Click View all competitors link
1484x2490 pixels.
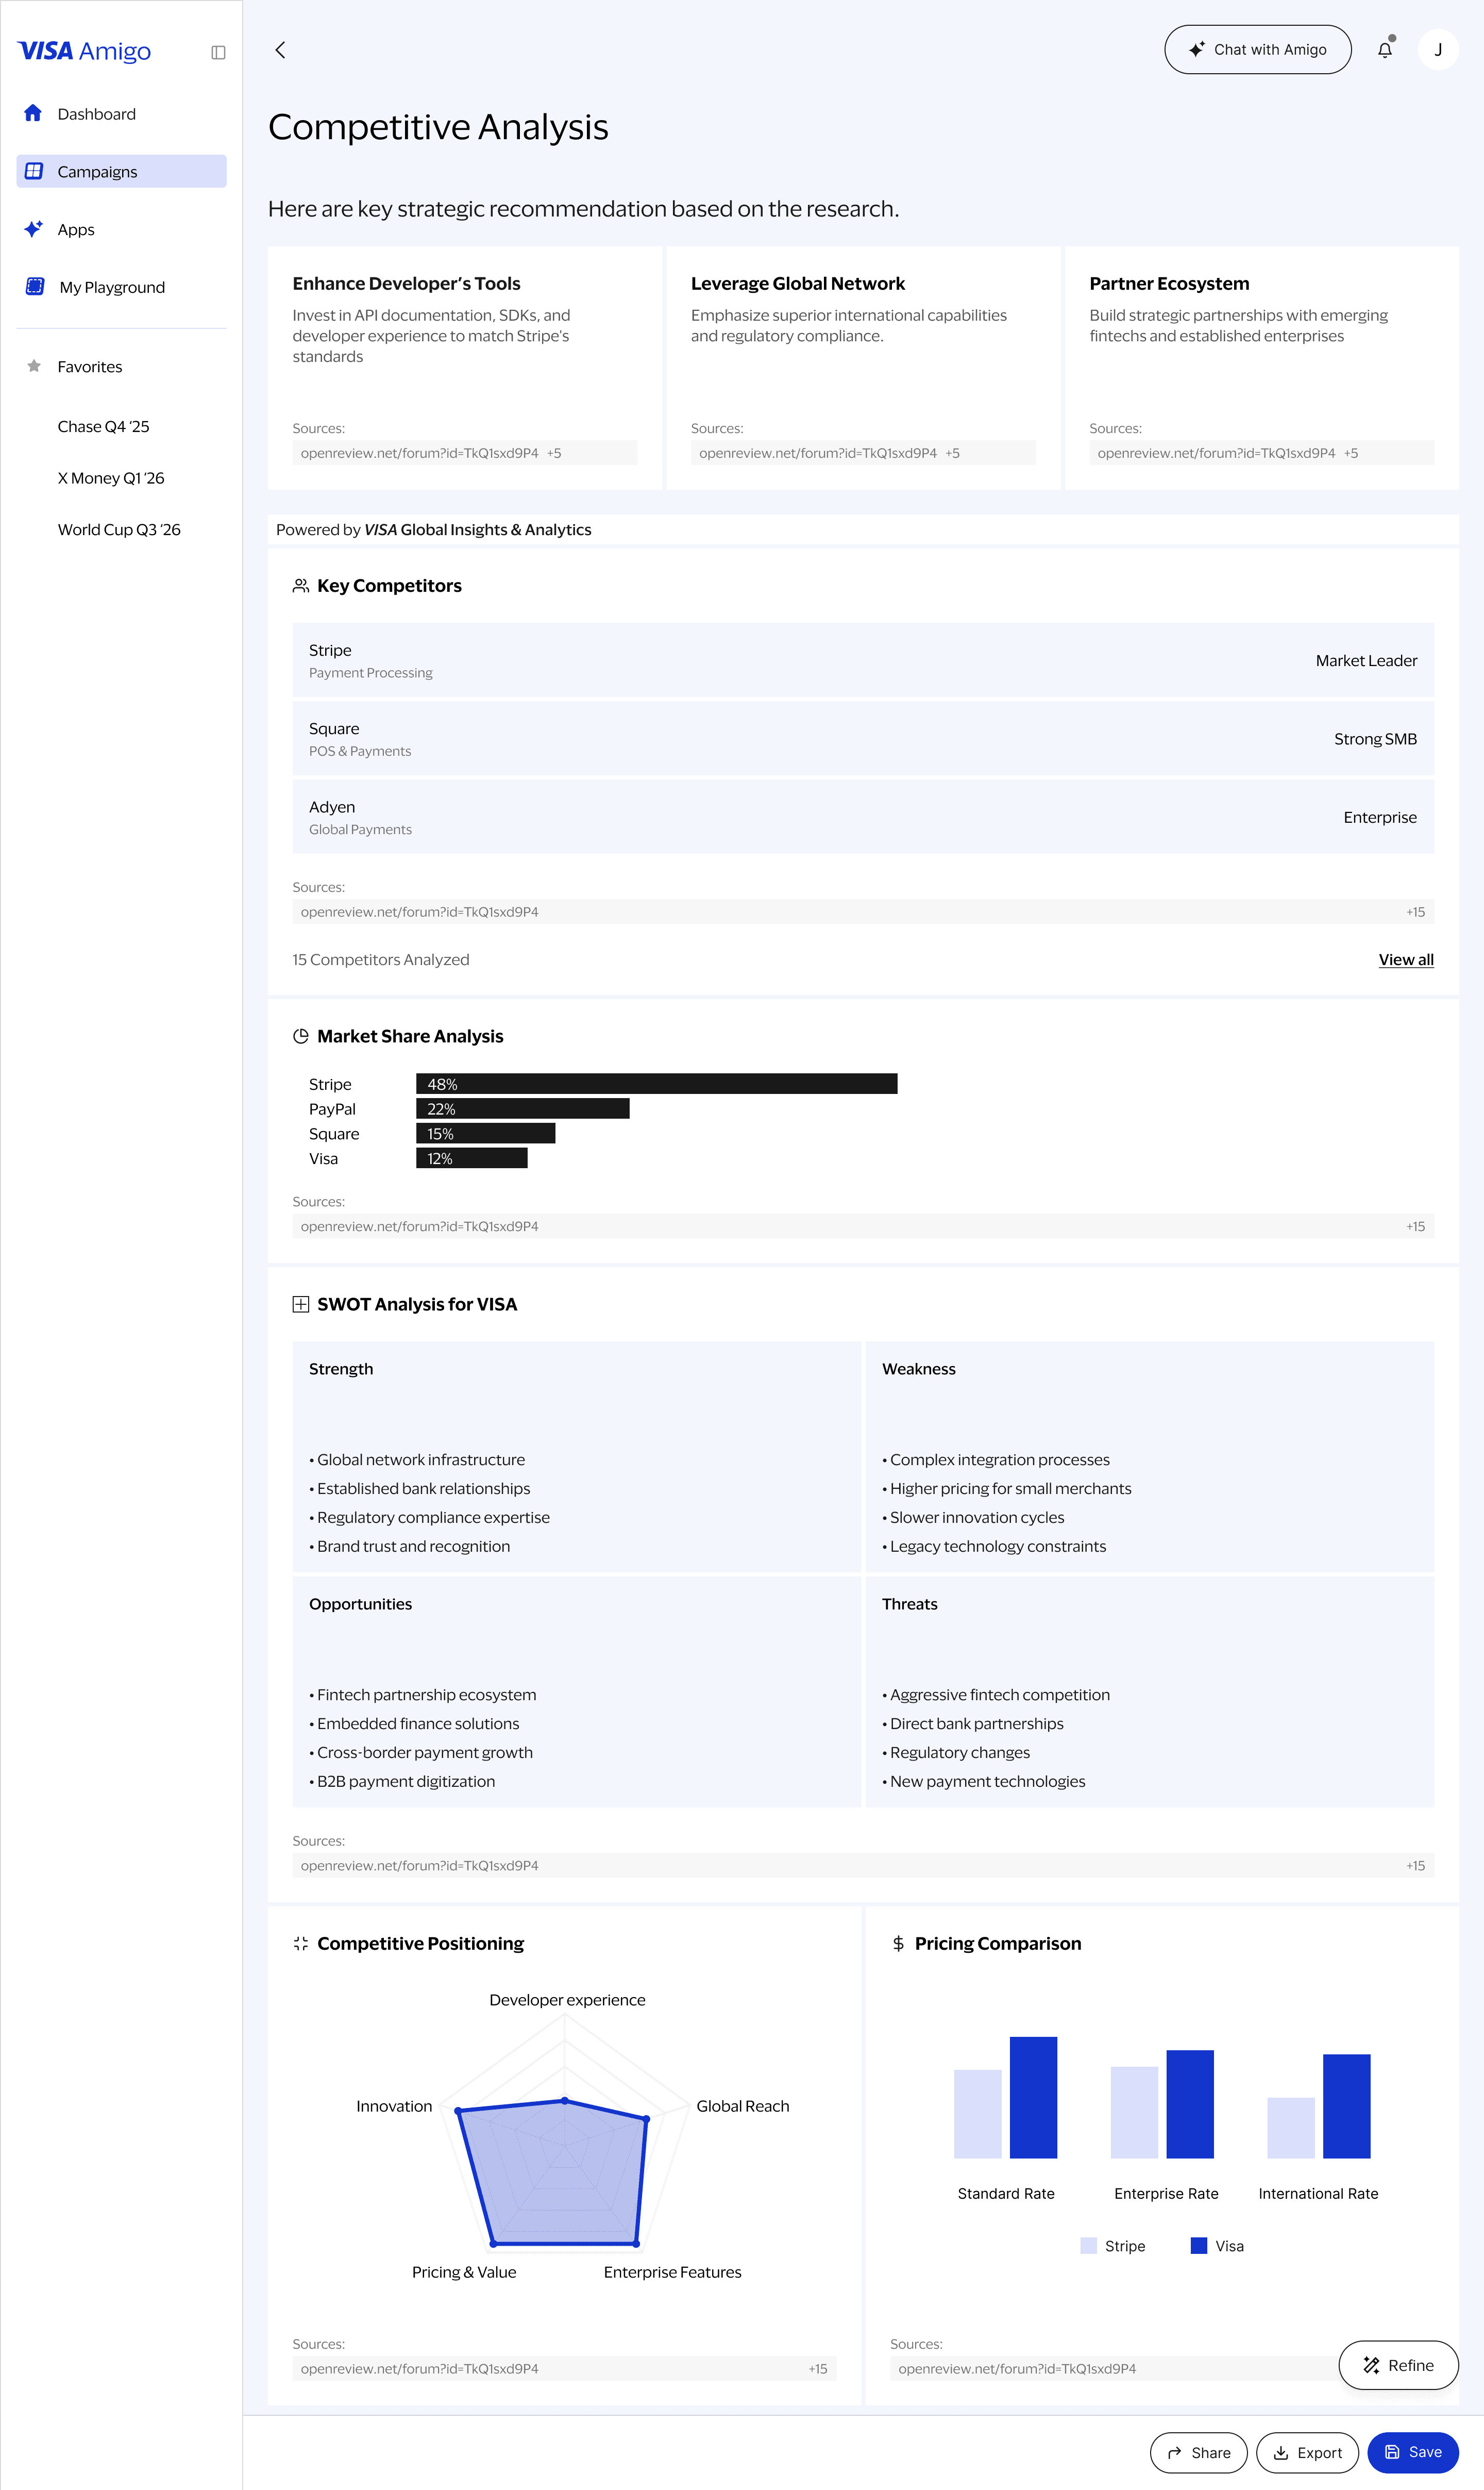click(1405, 959)
